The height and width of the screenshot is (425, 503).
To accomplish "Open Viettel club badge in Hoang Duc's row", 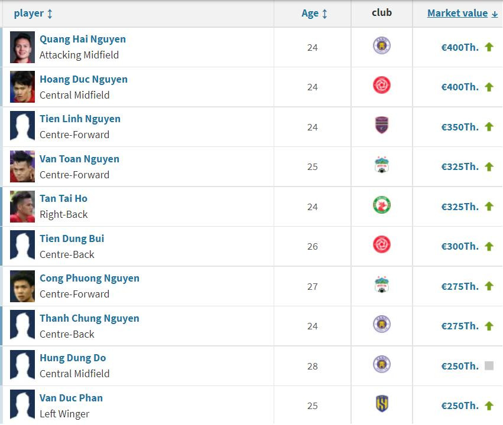I will click(x=381, y=86).
